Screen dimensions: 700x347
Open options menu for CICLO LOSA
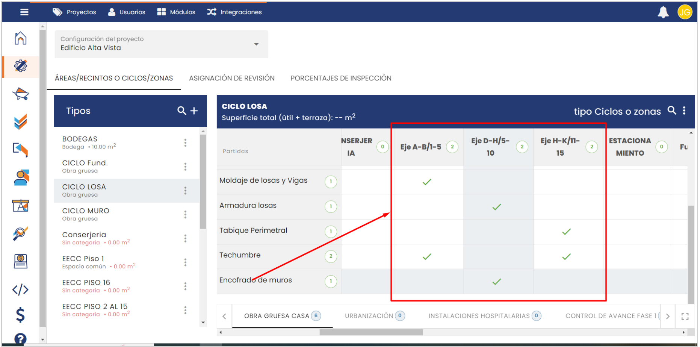click(185, 191)
